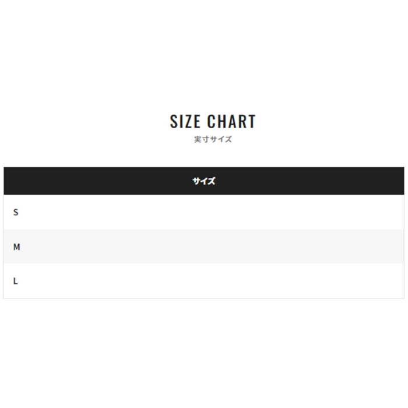Click the ズ character in the header
Viewport: 408px width, 408px height.
212,181
